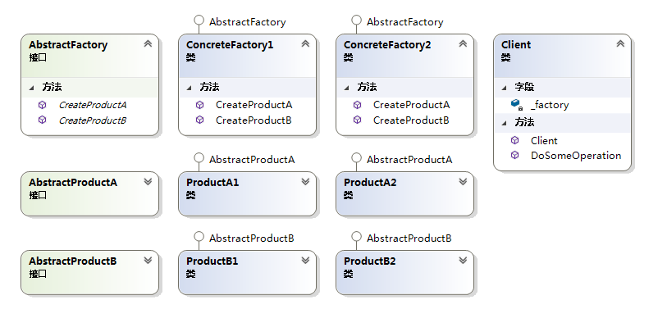
Task: Click the _factory private field icon
Action: coord(516,104)
